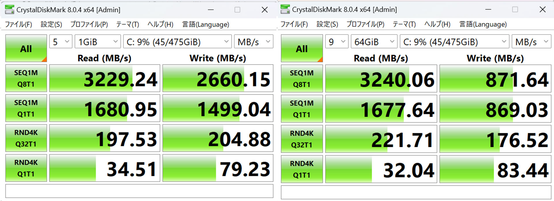Minimize the right CrystalDiskMark window
Screen dimensions: 554x201
click(x=488, y=9)
